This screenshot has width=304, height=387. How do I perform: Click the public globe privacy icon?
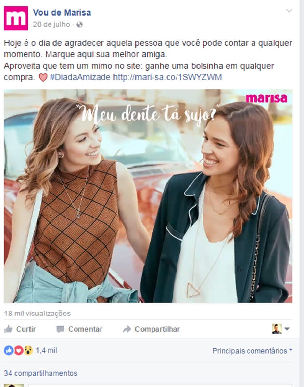(x=79, y=24)
